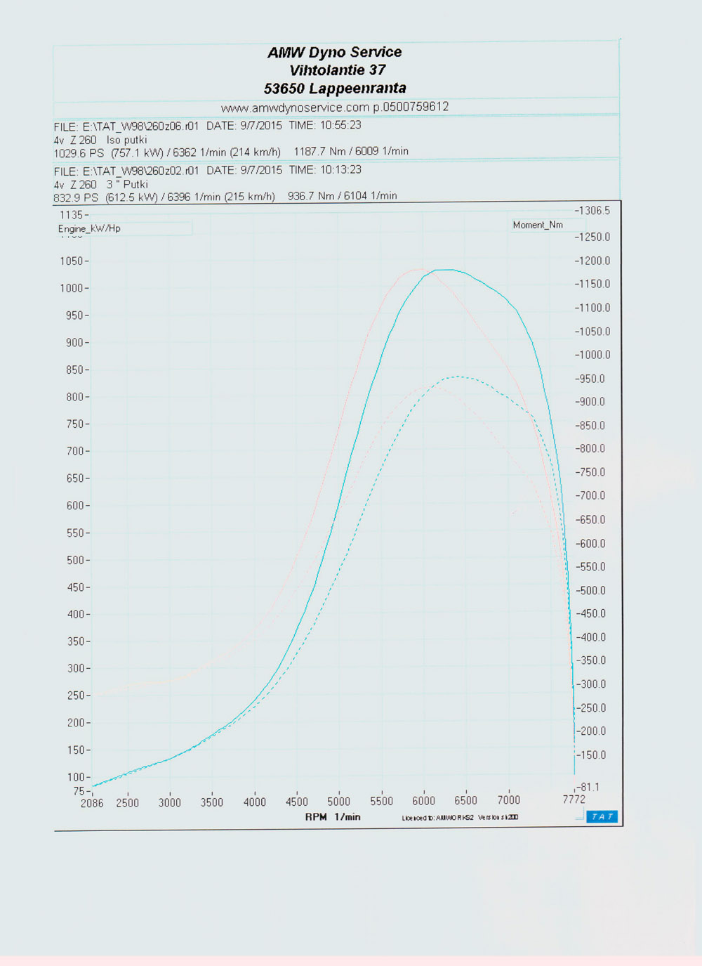Click the 260z06.r01 file path line
The width and height of the screenshot is (702, 966).
point(126,126)
